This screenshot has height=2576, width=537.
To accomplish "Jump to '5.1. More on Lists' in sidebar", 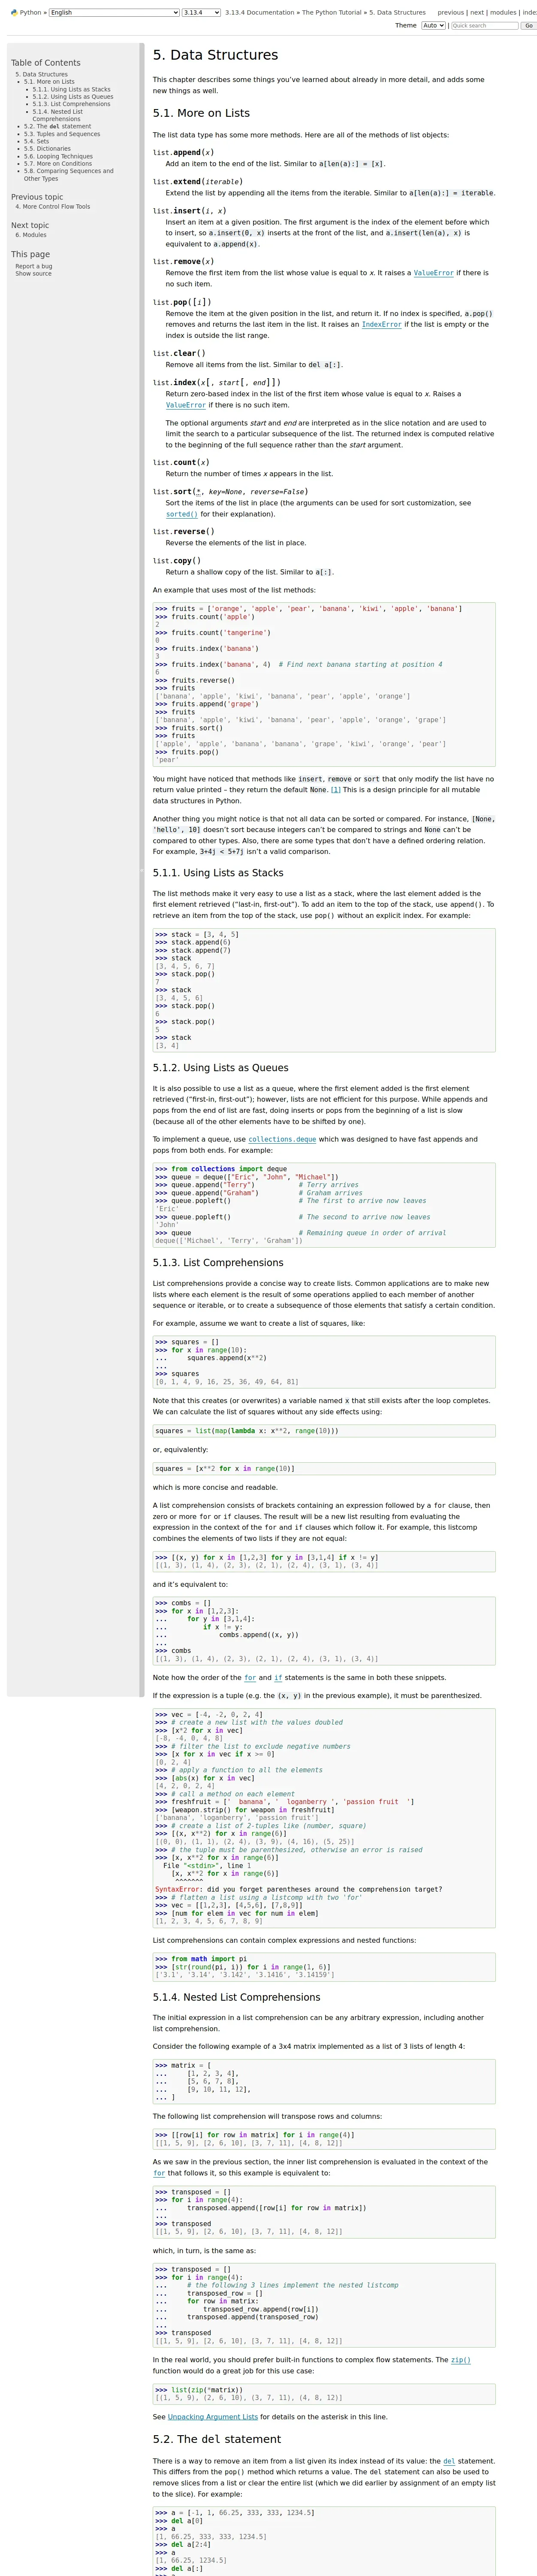I will point(49,82).
